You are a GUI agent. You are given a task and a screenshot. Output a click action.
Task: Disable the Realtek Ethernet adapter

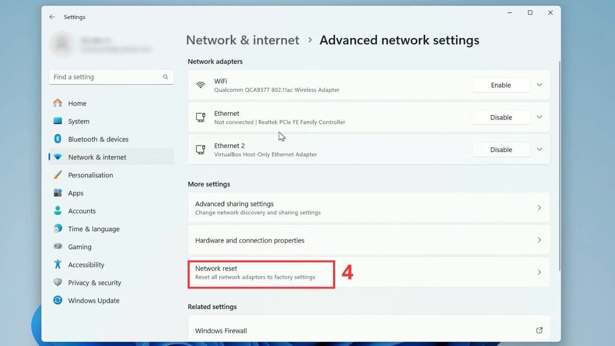[x=501, y=117]
